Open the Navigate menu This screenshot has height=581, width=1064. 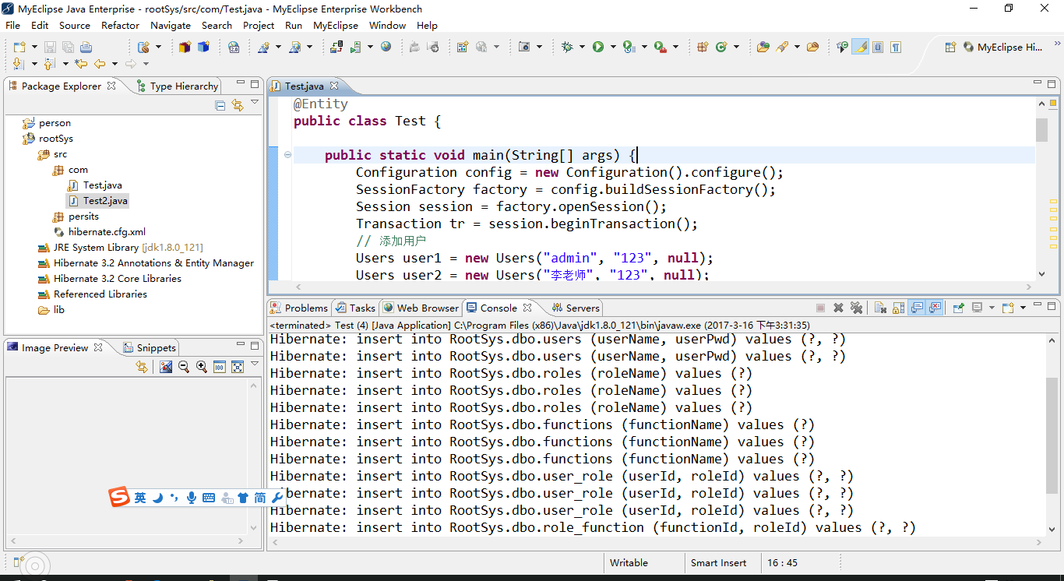(171, 25)
